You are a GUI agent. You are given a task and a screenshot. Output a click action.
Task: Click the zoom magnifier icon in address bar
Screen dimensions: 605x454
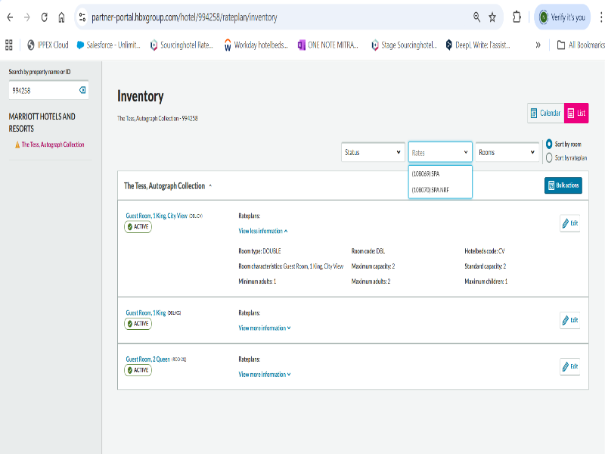476,17
